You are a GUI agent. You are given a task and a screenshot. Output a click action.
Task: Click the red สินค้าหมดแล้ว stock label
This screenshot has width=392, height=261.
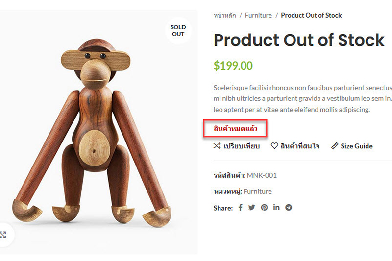pyautogui.click(x=235, y=129)
